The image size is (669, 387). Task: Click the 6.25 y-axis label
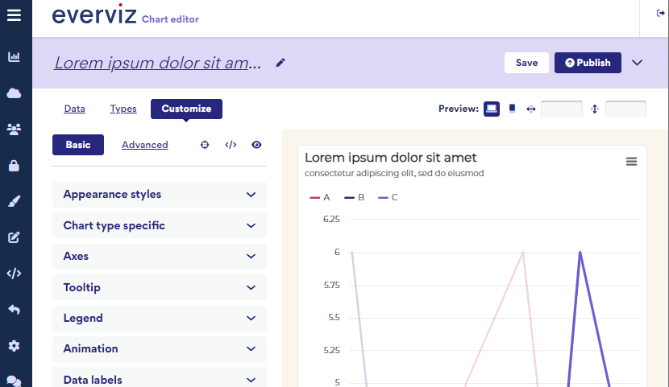point(331,220)
